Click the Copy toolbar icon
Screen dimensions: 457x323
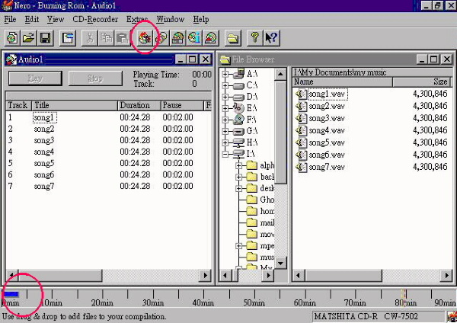(107, 38)
